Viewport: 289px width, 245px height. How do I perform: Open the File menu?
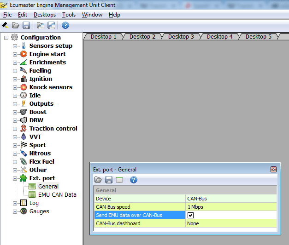(7, 15)
